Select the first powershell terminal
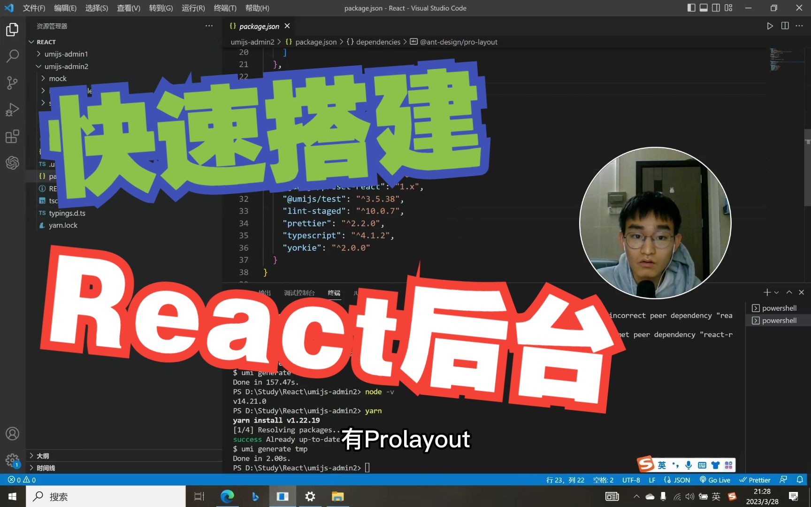 [778, 308]
